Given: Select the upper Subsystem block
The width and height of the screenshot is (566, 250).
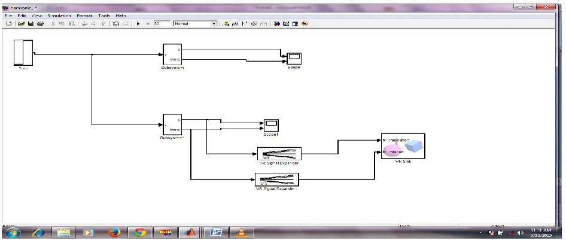Looking at the screenshot, I should (x=172, y=54).
